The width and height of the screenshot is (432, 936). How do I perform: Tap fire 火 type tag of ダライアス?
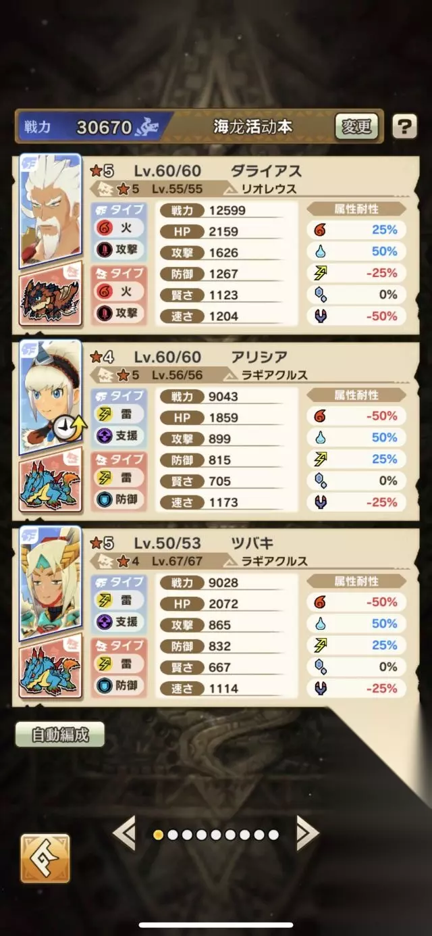(117, 228)
